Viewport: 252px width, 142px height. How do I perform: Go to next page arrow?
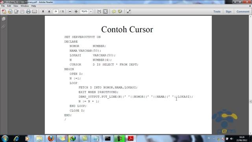(49, 11)
